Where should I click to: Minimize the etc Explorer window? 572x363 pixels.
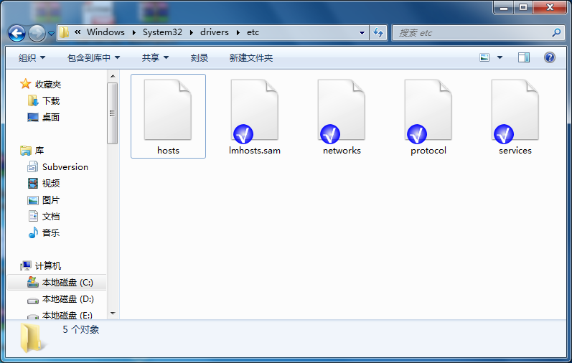coord(504,7)
